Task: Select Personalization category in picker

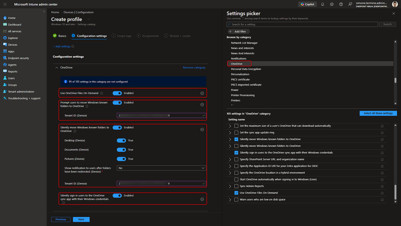Action: coord(240,74)
